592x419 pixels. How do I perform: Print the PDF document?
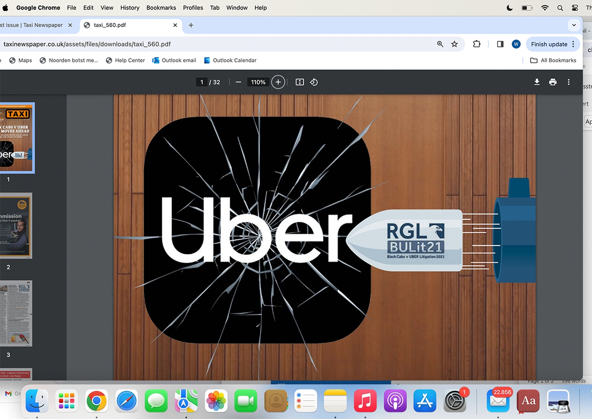[x=553, y=82]
